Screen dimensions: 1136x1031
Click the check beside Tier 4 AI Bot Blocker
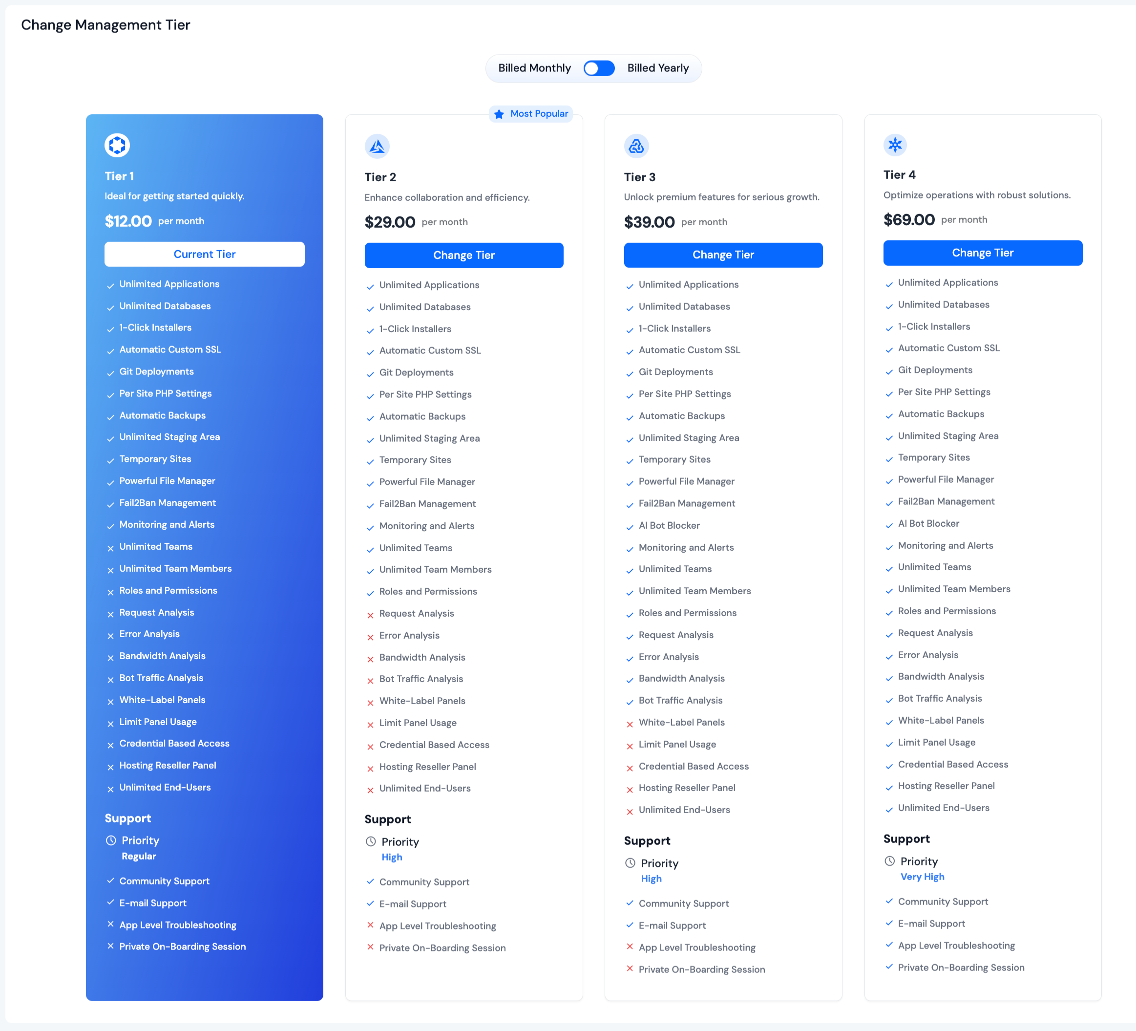889,525
